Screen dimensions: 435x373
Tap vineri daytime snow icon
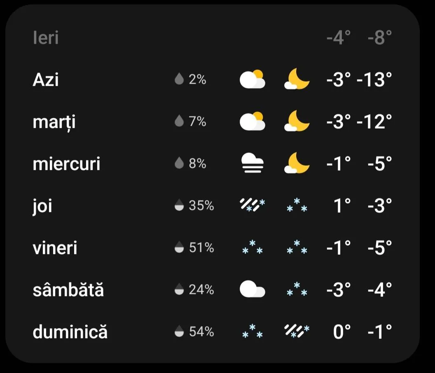(252, 248)
